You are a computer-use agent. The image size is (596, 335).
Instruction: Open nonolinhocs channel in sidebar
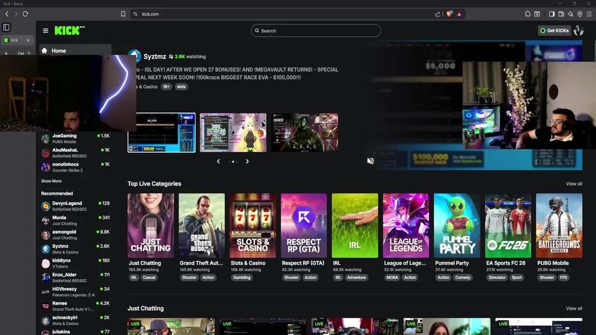tap(75, 167)
